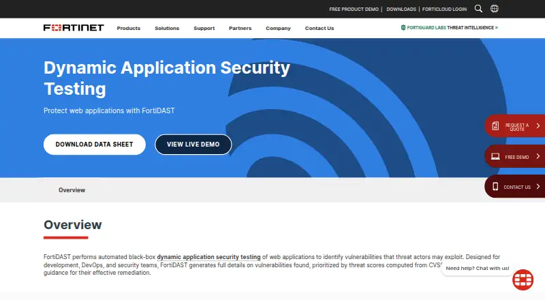The height and width of the screenshot is (300, 545).
Task: Expand the Contact Us side chevron
Action: [x=538, y=187]
